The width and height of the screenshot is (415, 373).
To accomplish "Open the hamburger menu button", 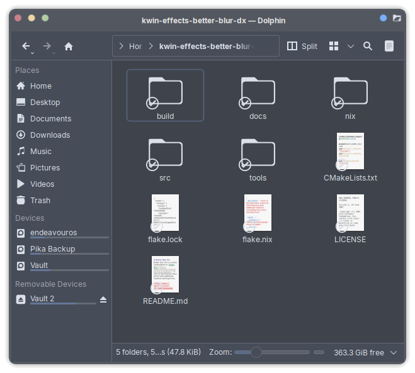I will click(389, 47).
